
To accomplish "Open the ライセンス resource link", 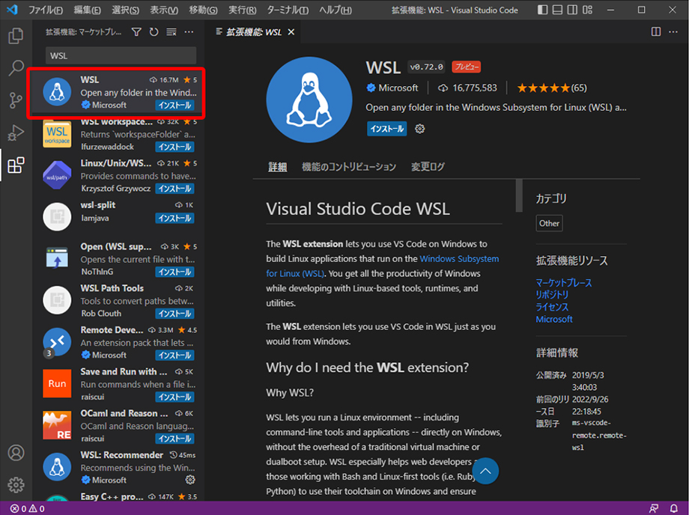I will coord(552,307).
